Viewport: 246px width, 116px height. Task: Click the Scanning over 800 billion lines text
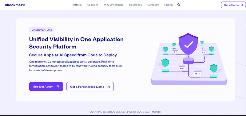tap(125, 112)
